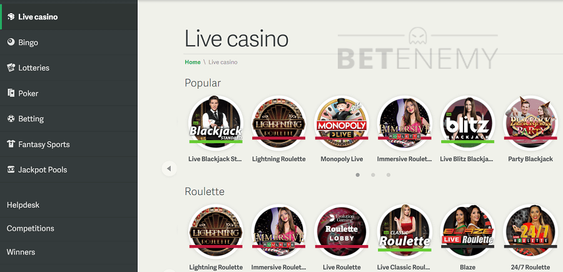Click the Betting football icon
The width and height of the screenshot is (563, 272).
pyautogui.click(x=11, y=118)
